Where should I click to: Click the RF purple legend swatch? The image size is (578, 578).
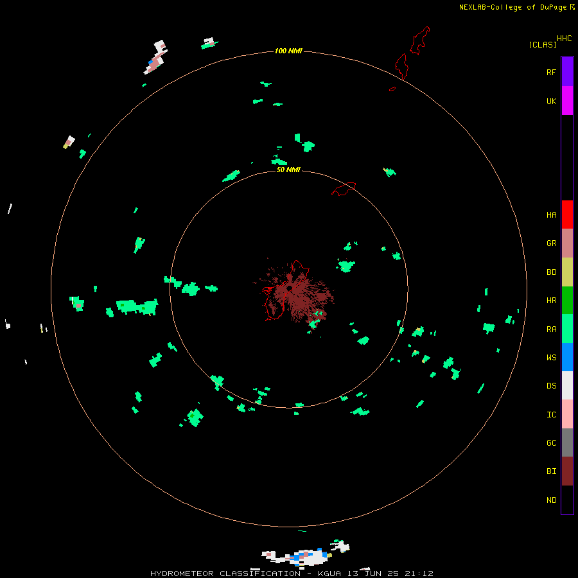pyautogui.click(x=567, y=72)
